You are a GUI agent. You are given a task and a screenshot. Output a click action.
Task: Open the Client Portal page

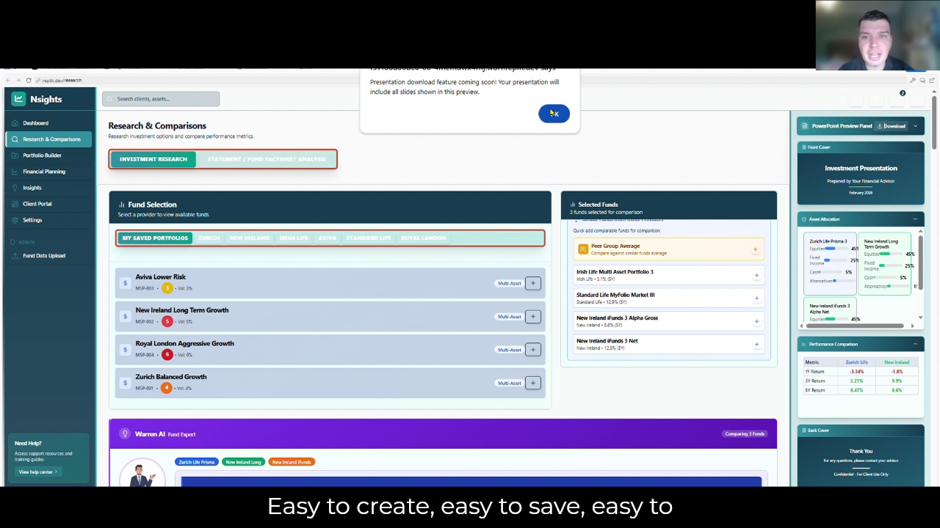37,204
